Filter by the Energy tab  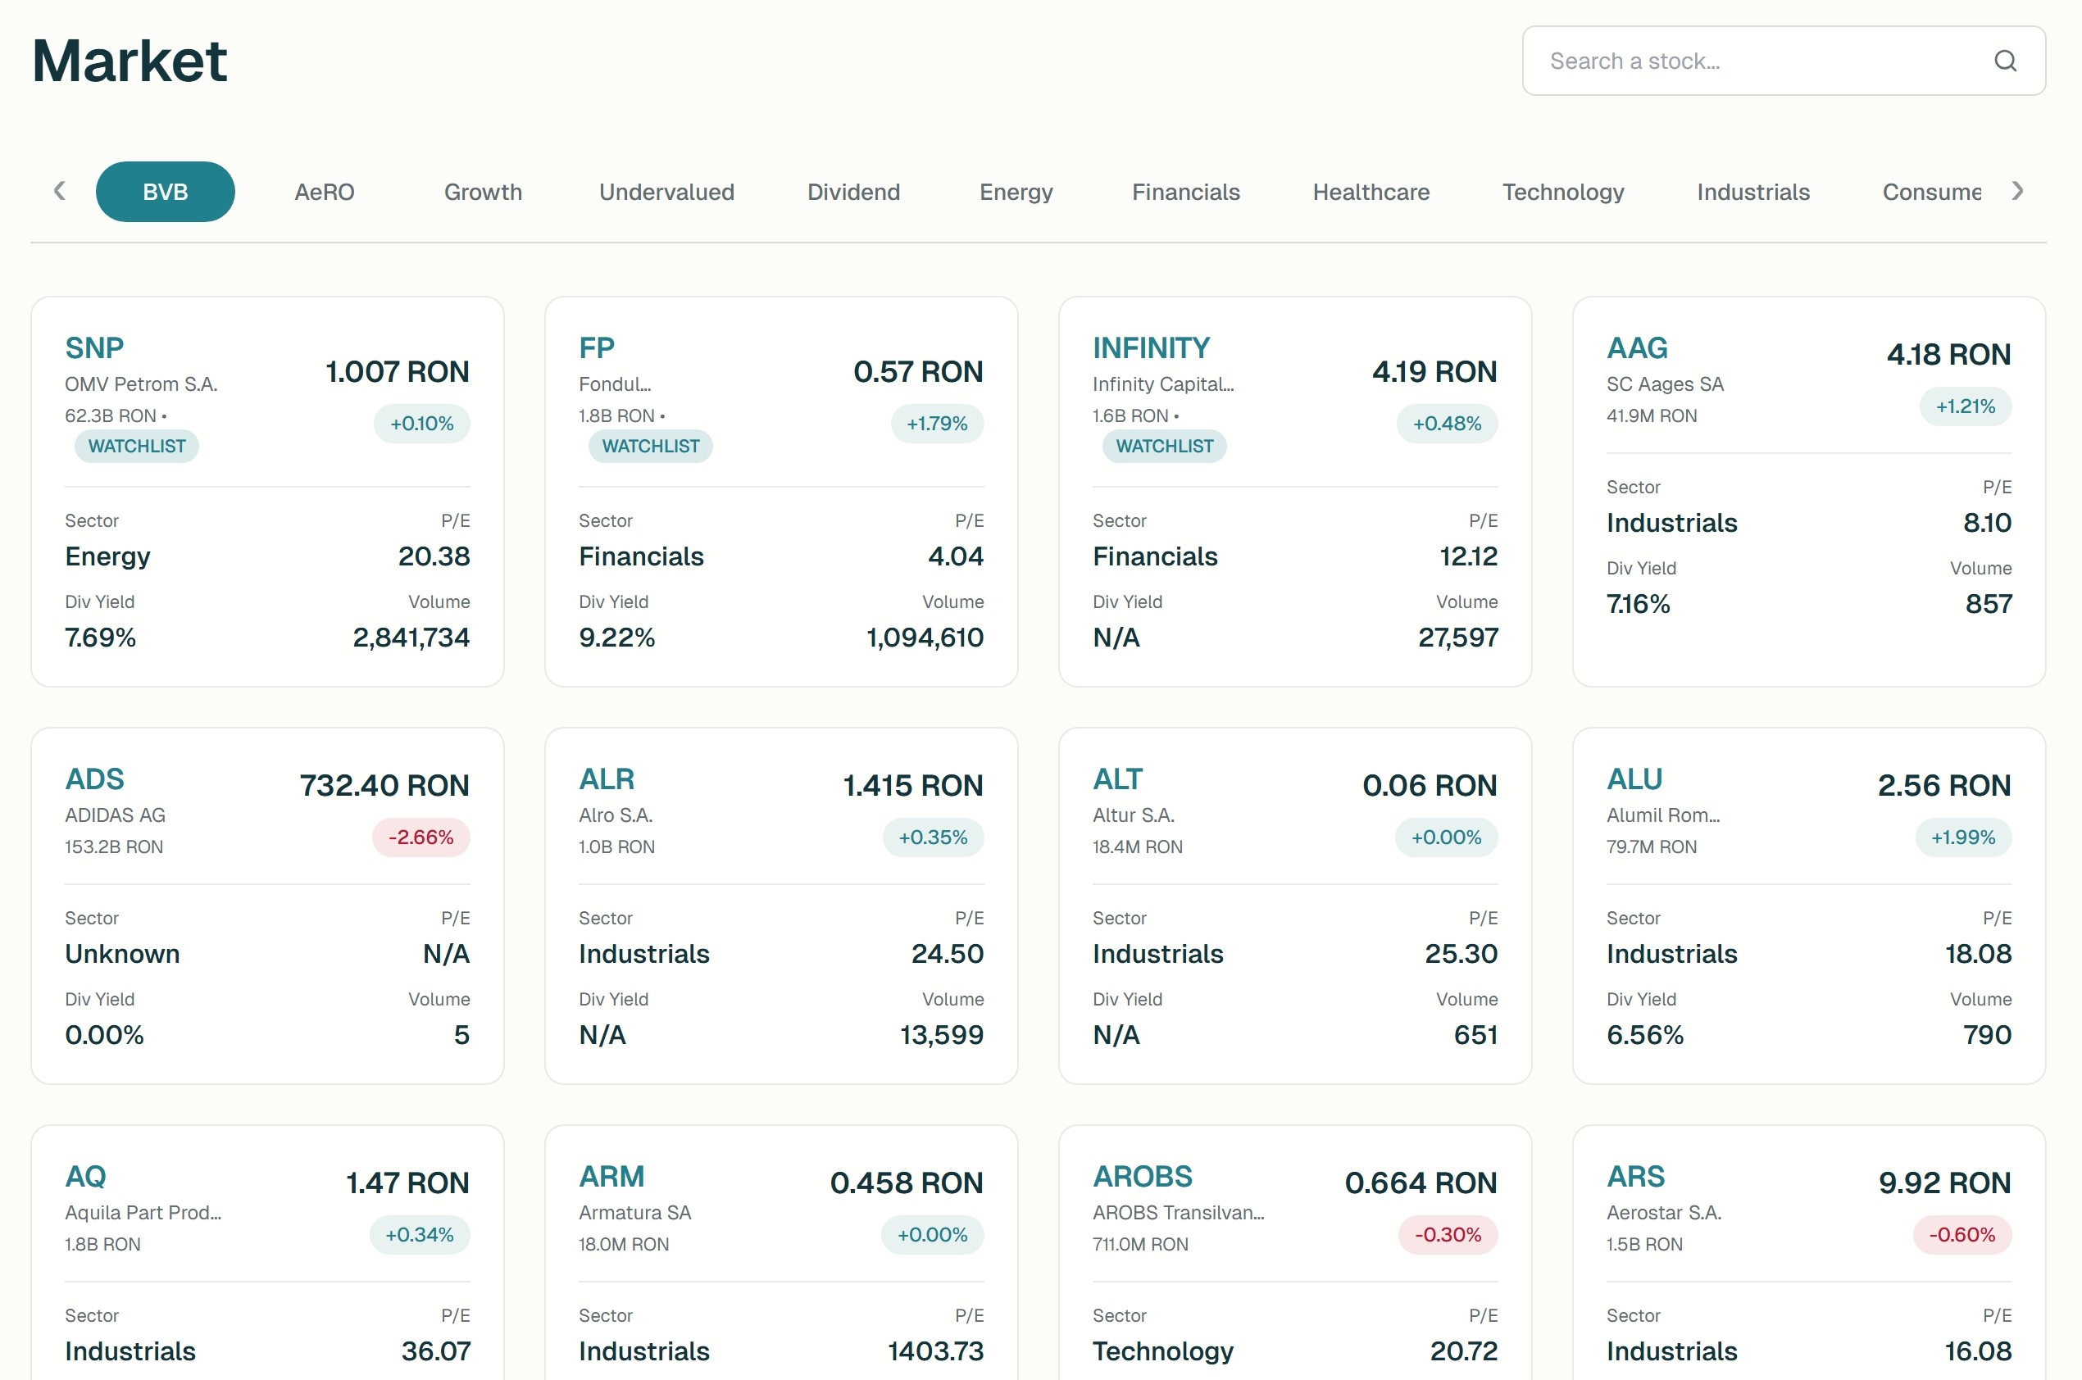point(1016,192)
